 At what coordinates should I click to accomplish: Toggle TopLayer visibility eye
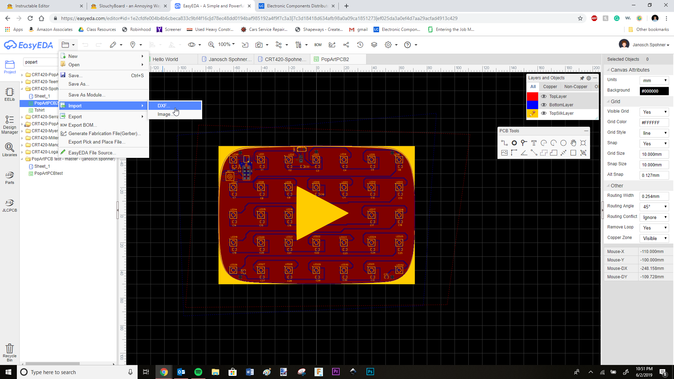(544, 97)
